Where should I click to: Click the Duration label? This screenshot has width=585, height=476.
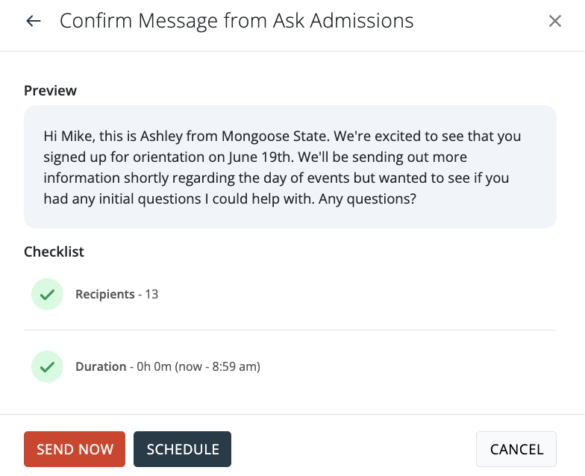point(101,367)
